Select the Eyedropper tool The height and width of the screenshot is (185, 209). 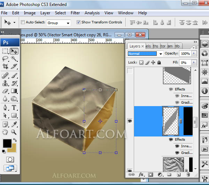coord(14,124)
